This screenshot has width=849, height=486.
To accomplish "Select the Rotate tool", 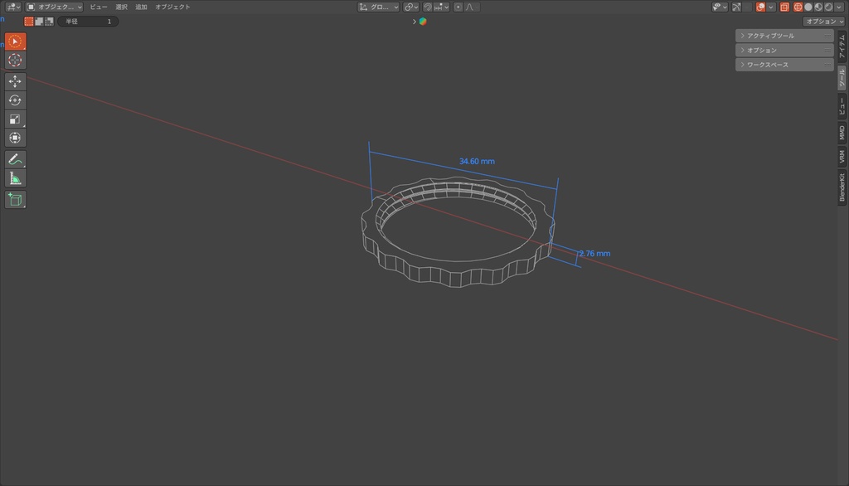I will pyautogui.click(x=15, y=100).
